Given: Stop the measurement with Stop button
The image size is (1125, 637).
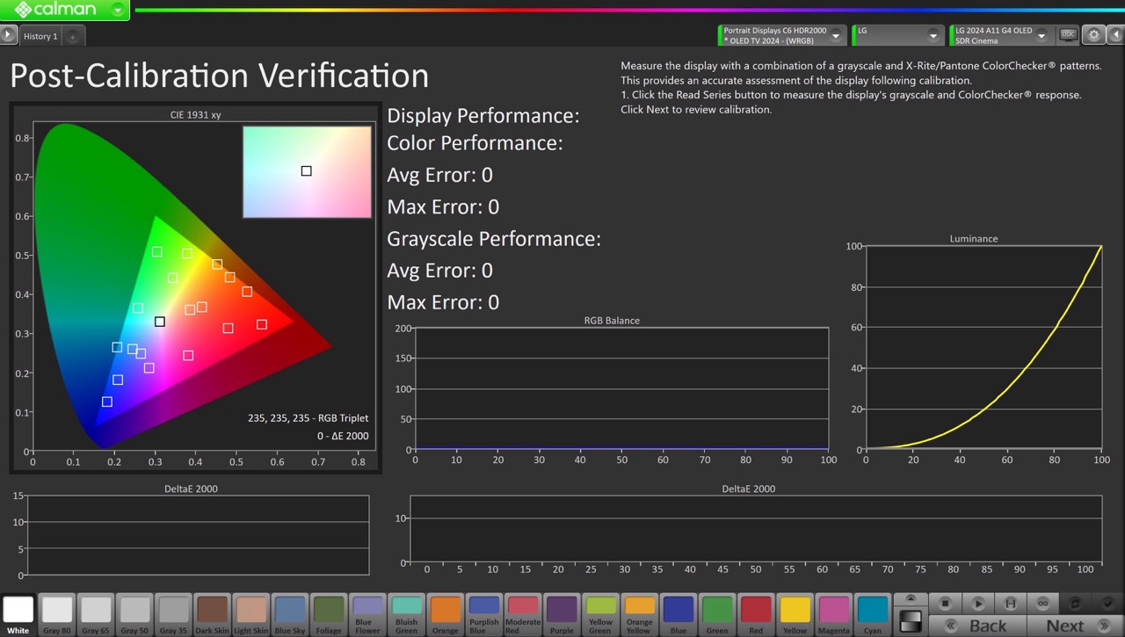Looking at the screenshot, I should click(946, 604).
